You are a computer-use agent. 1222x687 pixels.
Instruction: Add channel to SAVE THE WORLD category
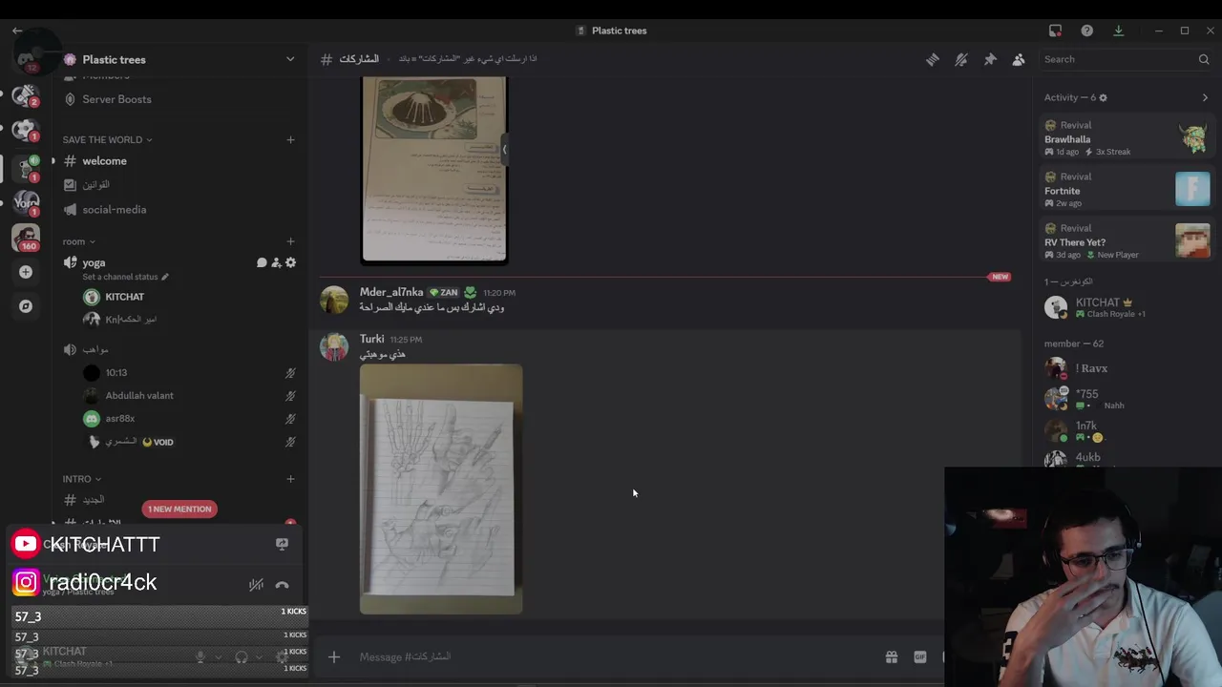(x=290, y=139)
